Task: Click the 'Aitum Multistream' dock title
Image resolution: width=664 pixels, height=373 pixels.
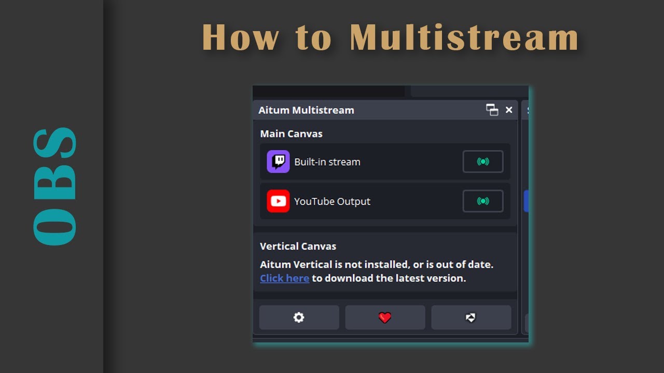Action: [x=306, y=110]
